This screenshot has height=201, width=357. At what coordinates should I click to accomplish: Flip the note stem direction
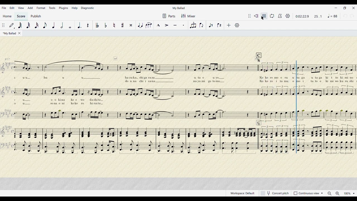pos(201,25)
